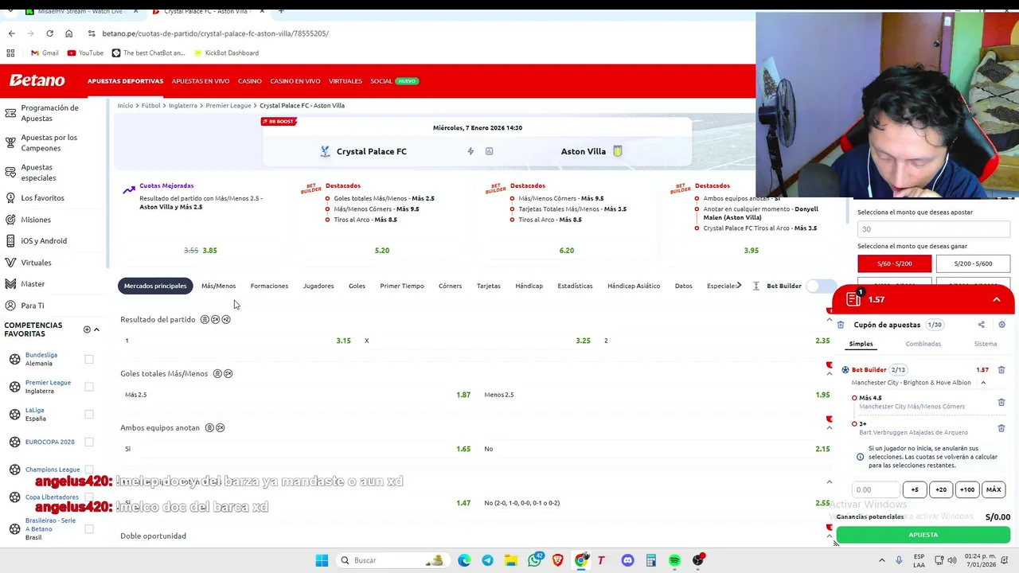
Task: Launch Spotify from the taskbar
Action: pos(674,560)
